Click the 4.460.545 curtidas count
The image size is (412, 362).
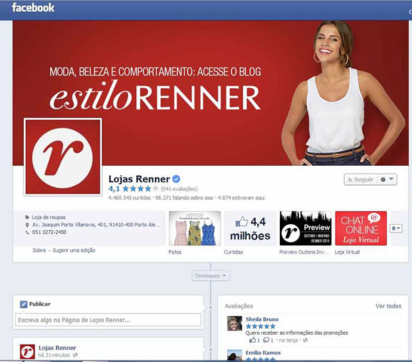coord(130,198)
